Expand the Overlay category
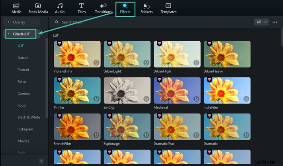The height and width of the screenshot is (166, 283). [21, 22]
